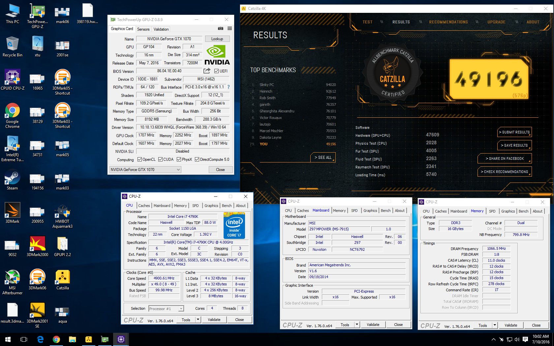The image size is (554, 346).
Task: Open Task View on taskbar
Action: [x=24, y=339]
